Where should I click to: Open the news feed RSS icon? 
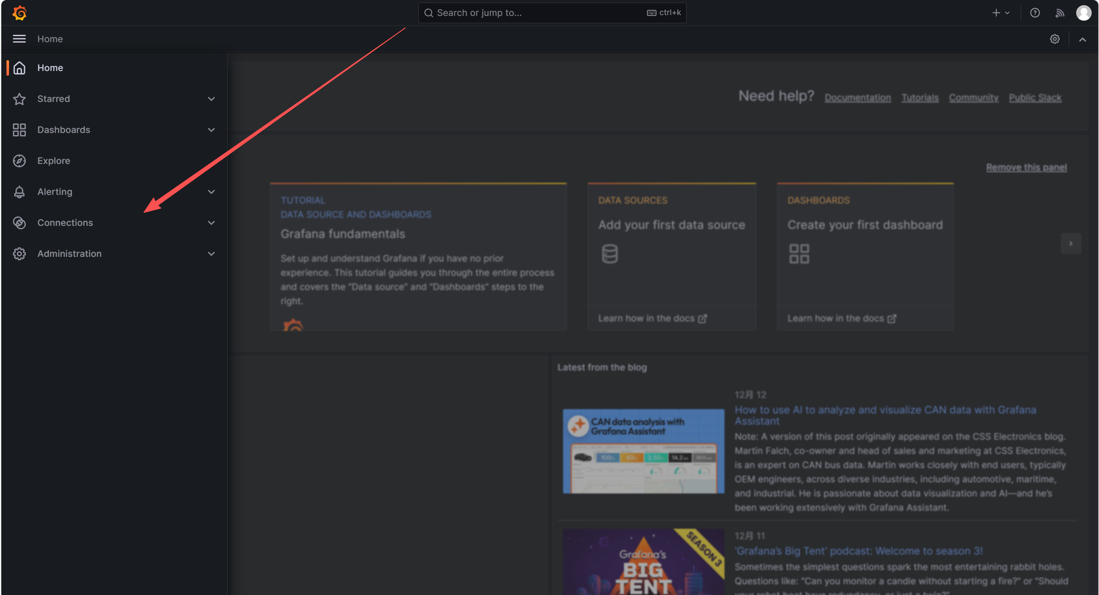[1059, 13]
